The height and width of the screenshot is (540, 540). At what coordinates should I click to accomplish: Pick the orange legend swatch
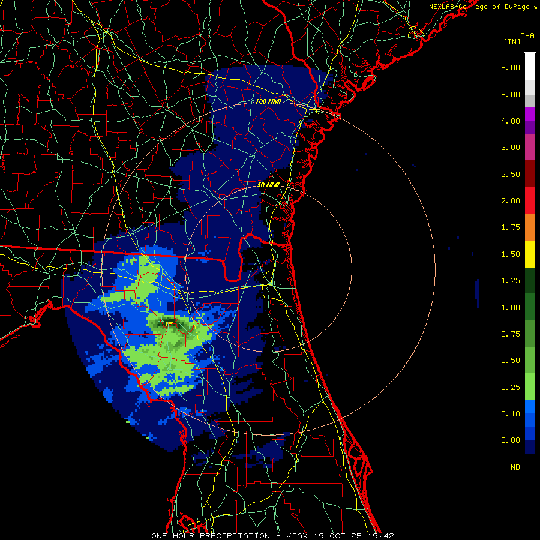(530, 227)
